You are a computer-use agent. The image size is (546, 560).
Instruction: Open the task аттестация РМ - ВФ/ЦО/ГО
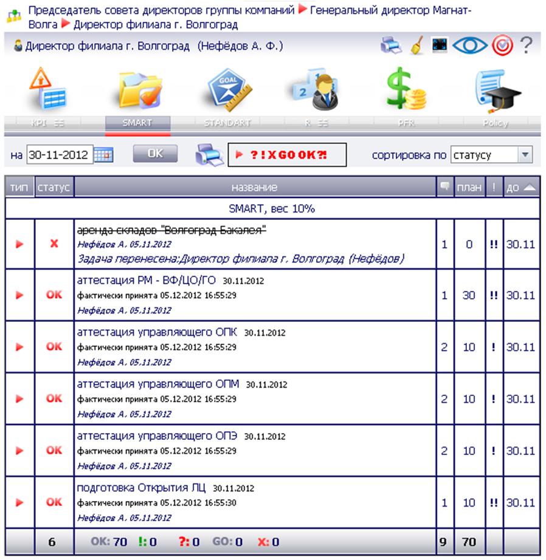(x=147, y=281)
